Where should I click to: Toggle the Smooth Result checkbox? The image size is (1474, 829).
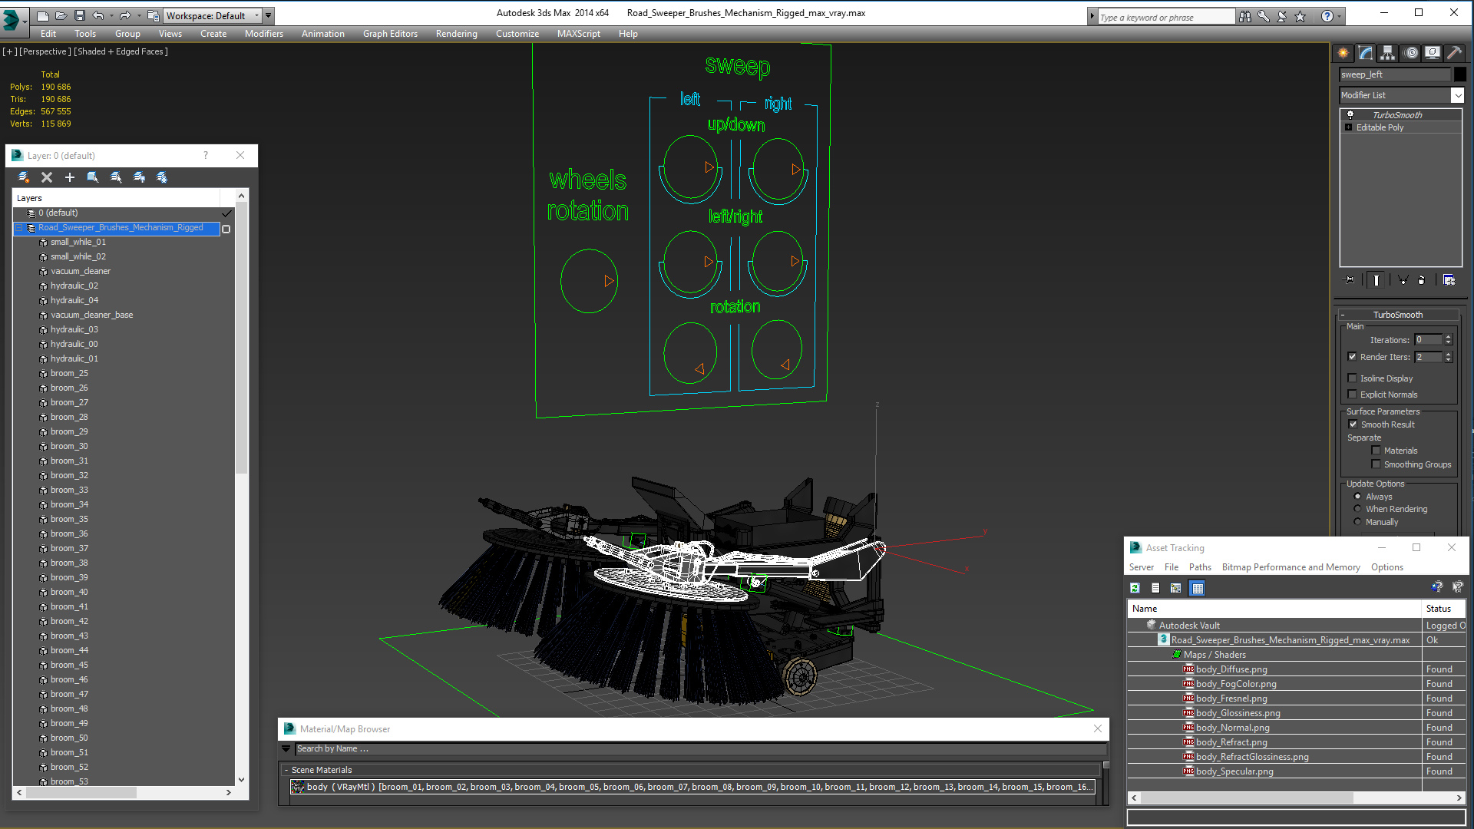coord(1353,424)
